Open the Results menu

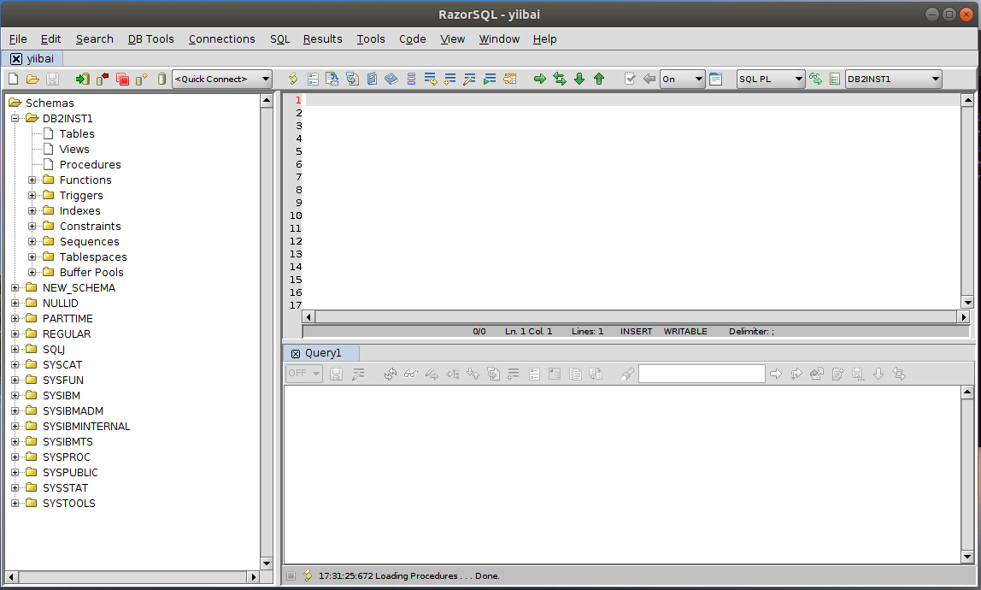[322, 38]
